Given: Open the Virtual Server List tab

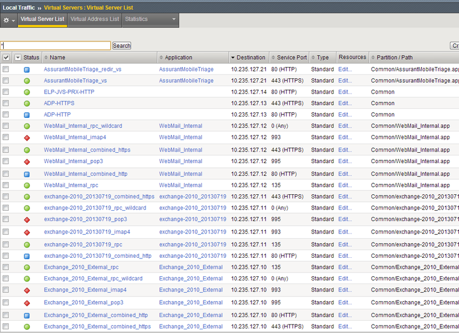Looking at the screenshot, I should point(42,20).
